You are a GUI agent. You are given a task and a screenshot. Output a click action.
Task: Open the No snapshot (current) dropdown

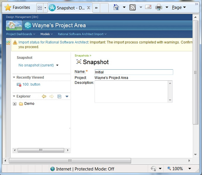pos(38,65)
